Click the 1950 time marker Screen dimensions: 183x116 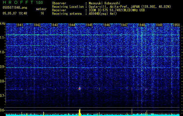(176, 25)
